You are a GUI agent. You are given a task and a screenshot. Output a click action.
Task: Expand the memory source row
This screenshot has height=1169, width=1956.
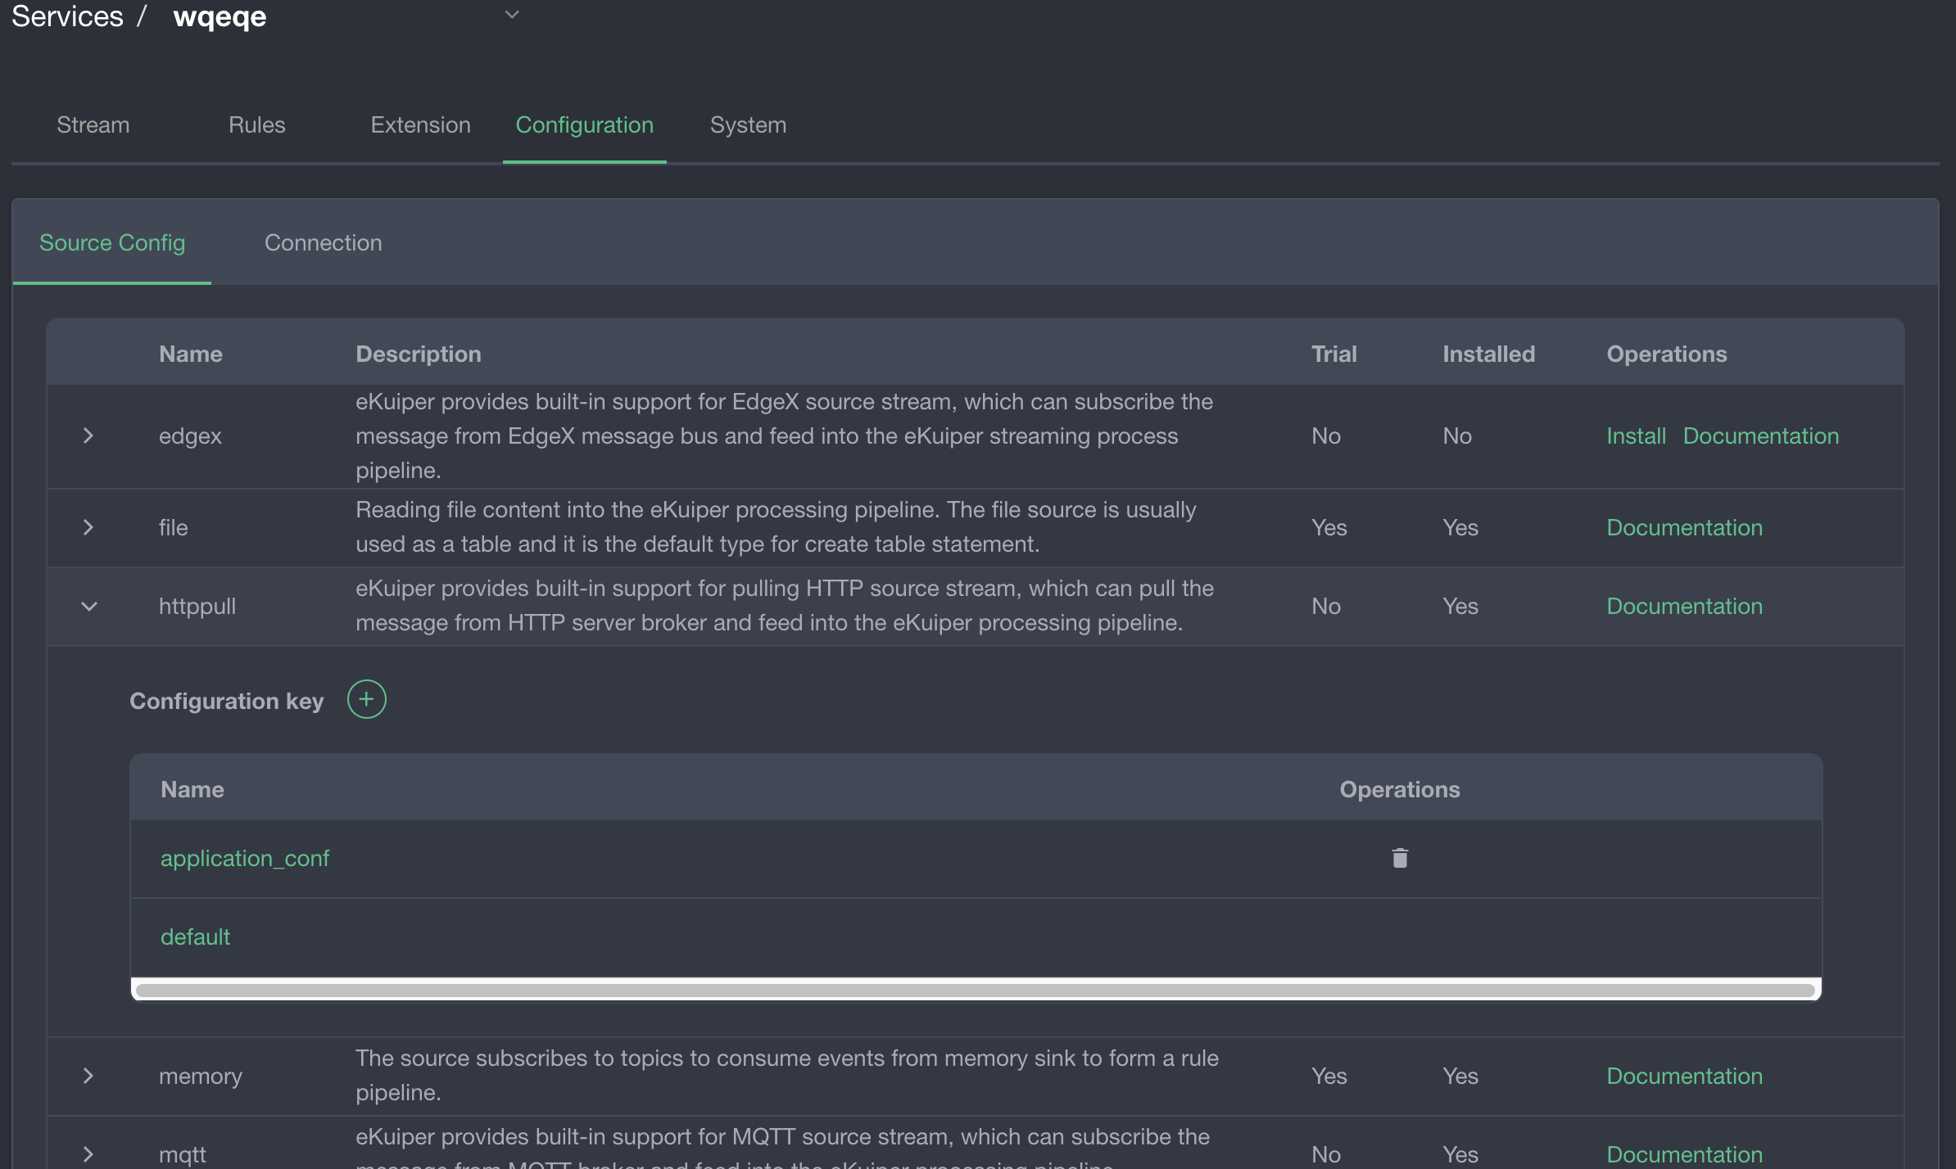[x=88, y=1076]
